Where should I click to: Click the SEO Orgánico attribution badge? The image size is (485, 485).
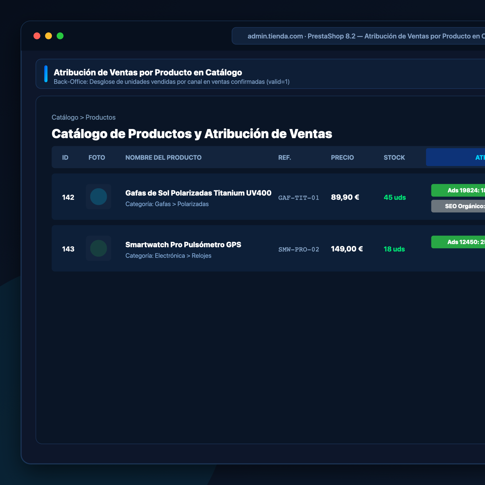(x=458, y=206)
